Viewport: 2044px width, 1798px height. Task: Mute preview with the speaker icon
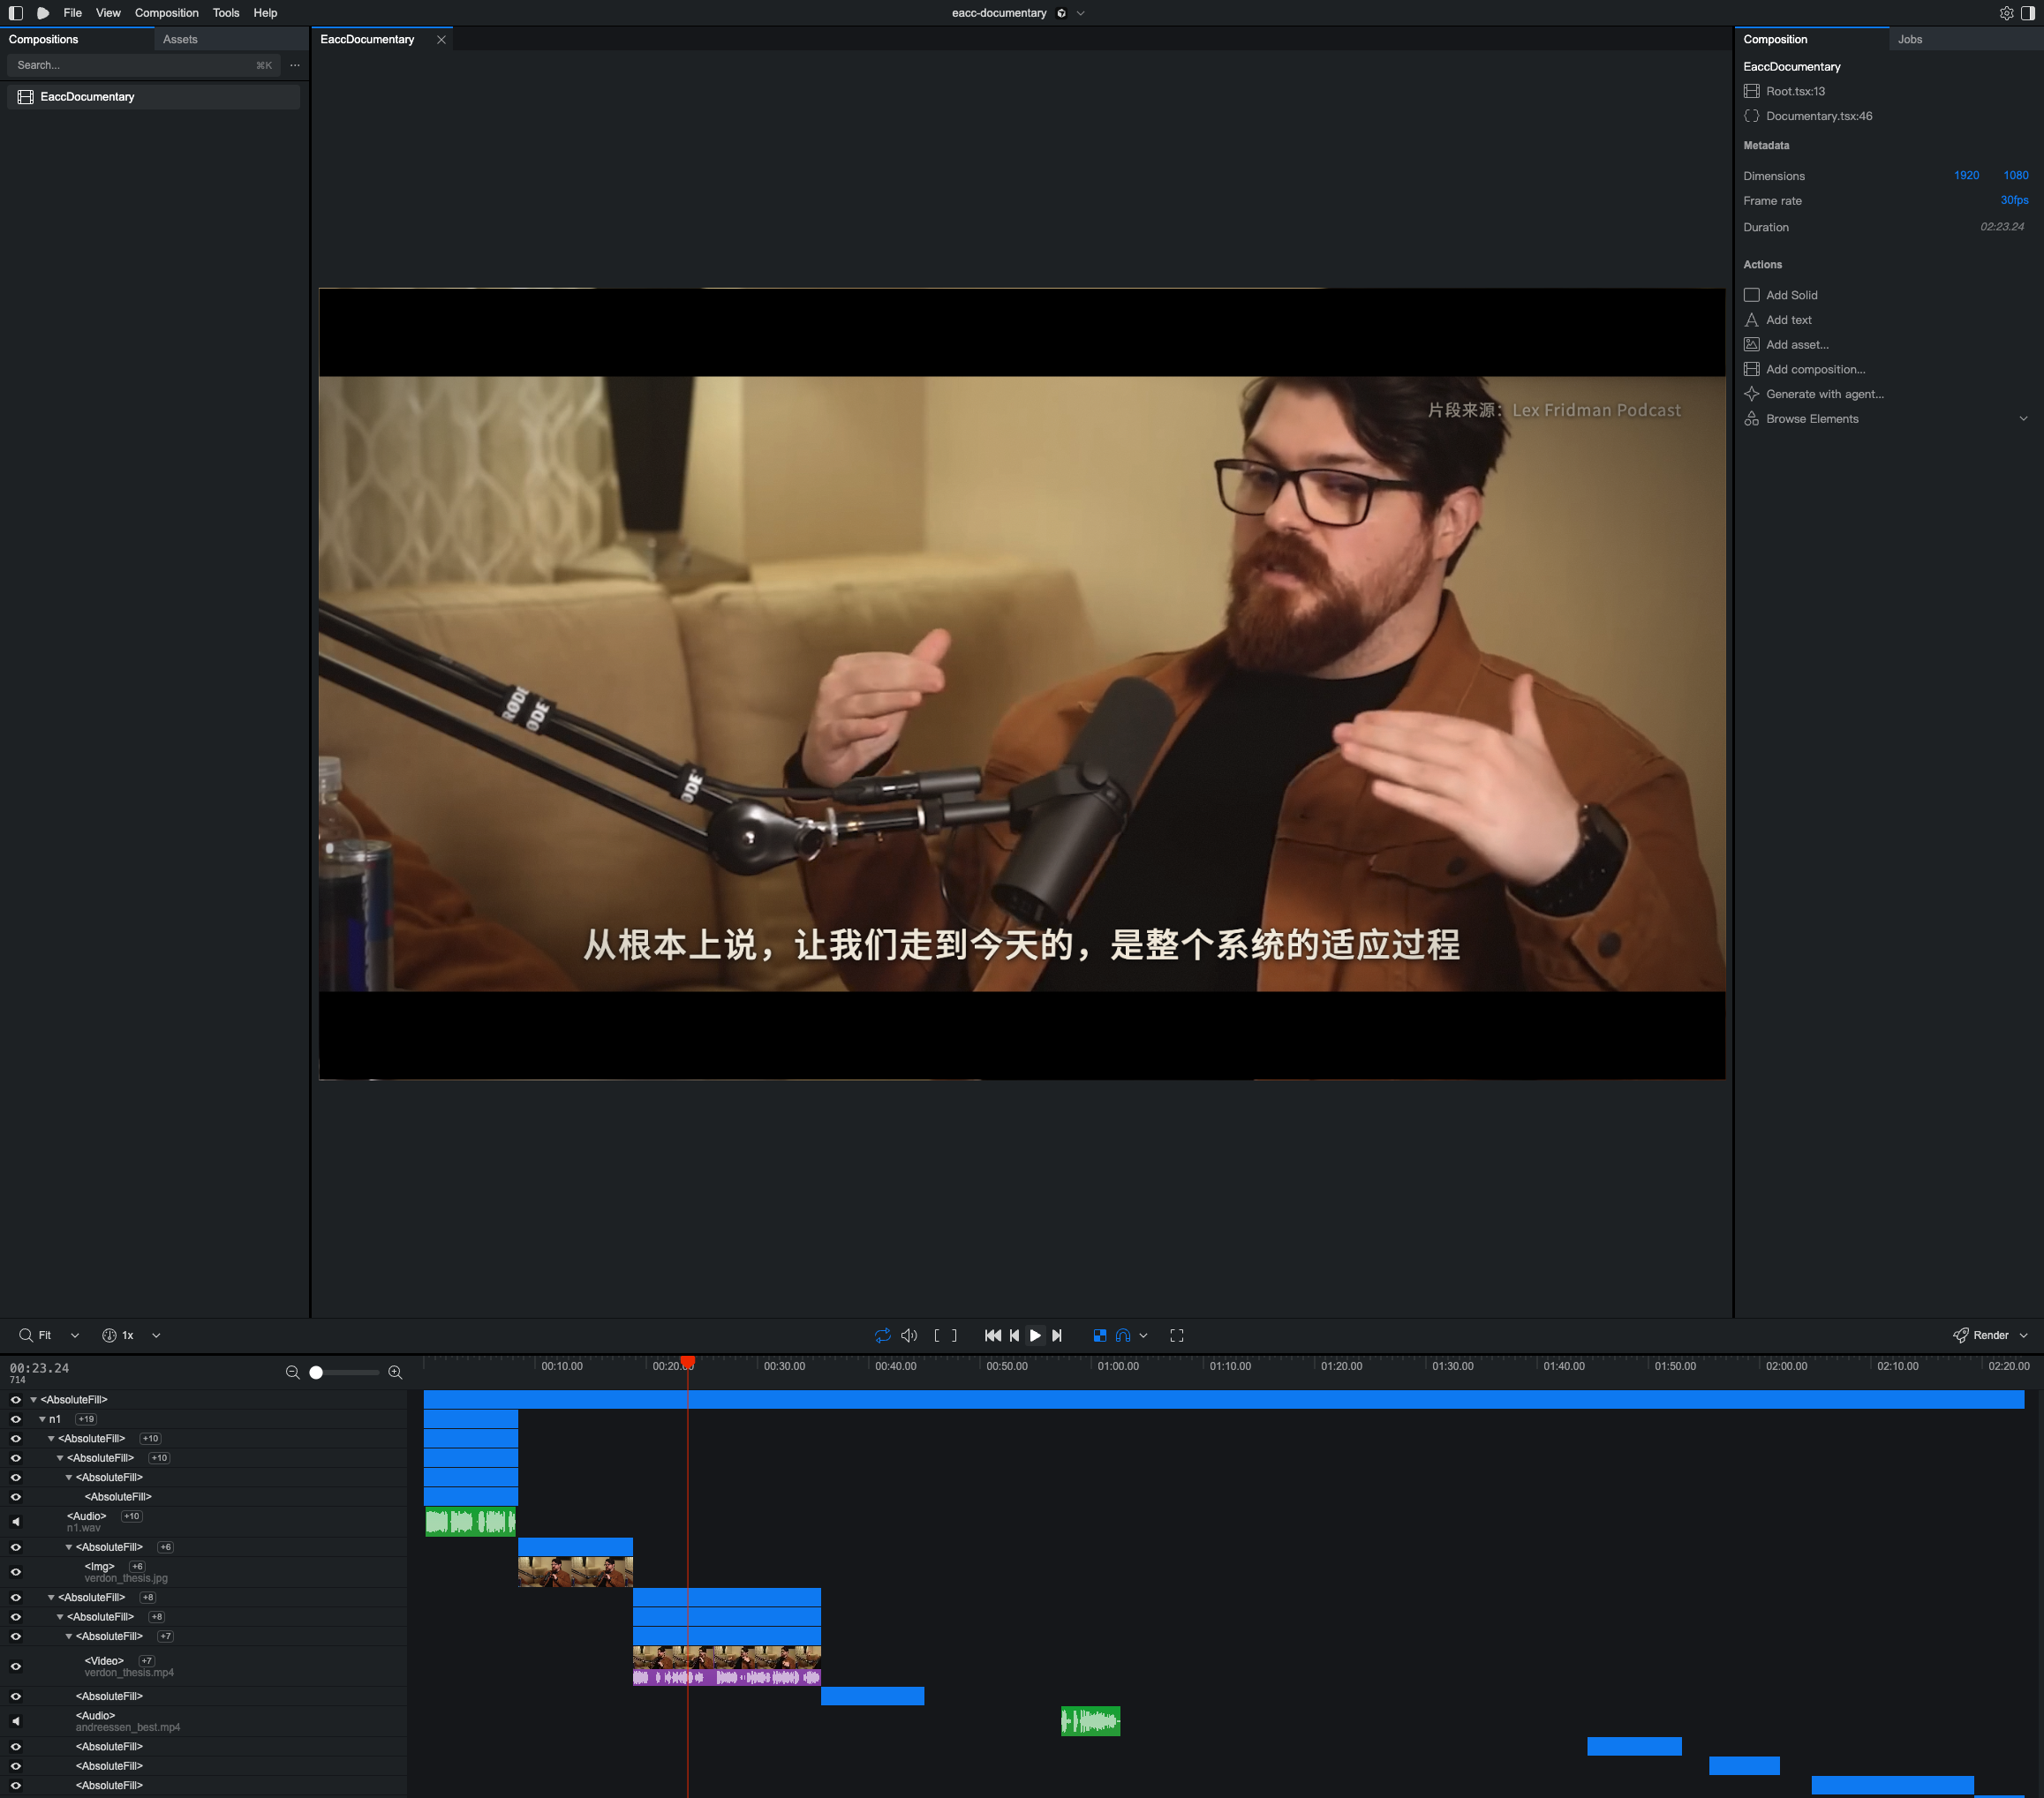909,1335
